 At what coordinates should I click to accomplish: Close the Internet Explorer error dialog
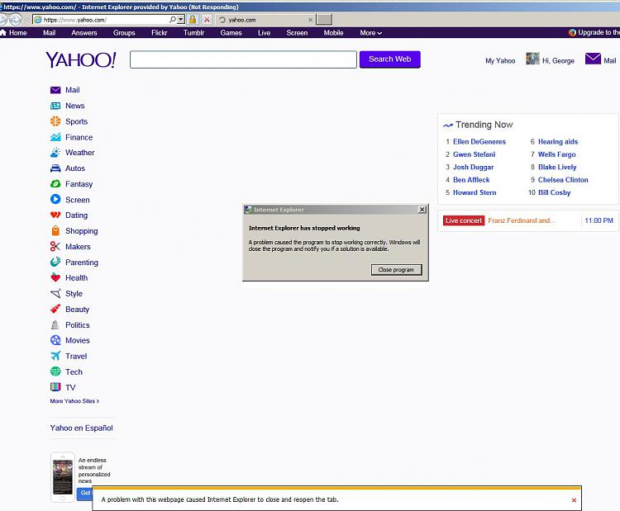click(422, 210)
